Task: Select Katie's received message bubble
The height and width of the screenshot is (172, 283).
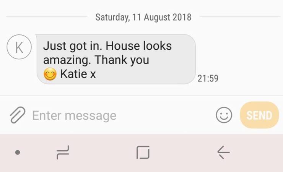Action: tap(116, 59)
